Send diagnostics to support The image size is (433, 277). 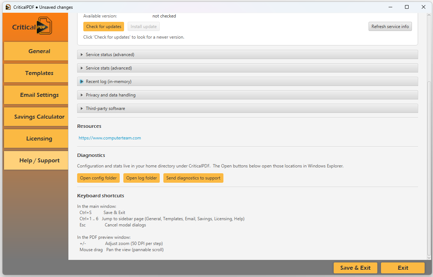click(193, 178)
